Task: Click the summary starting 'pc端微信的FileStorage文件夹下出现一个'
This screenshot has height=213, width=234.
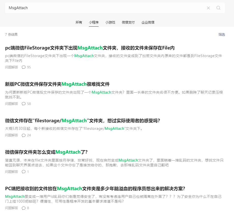Action: (x=114, y=58)
